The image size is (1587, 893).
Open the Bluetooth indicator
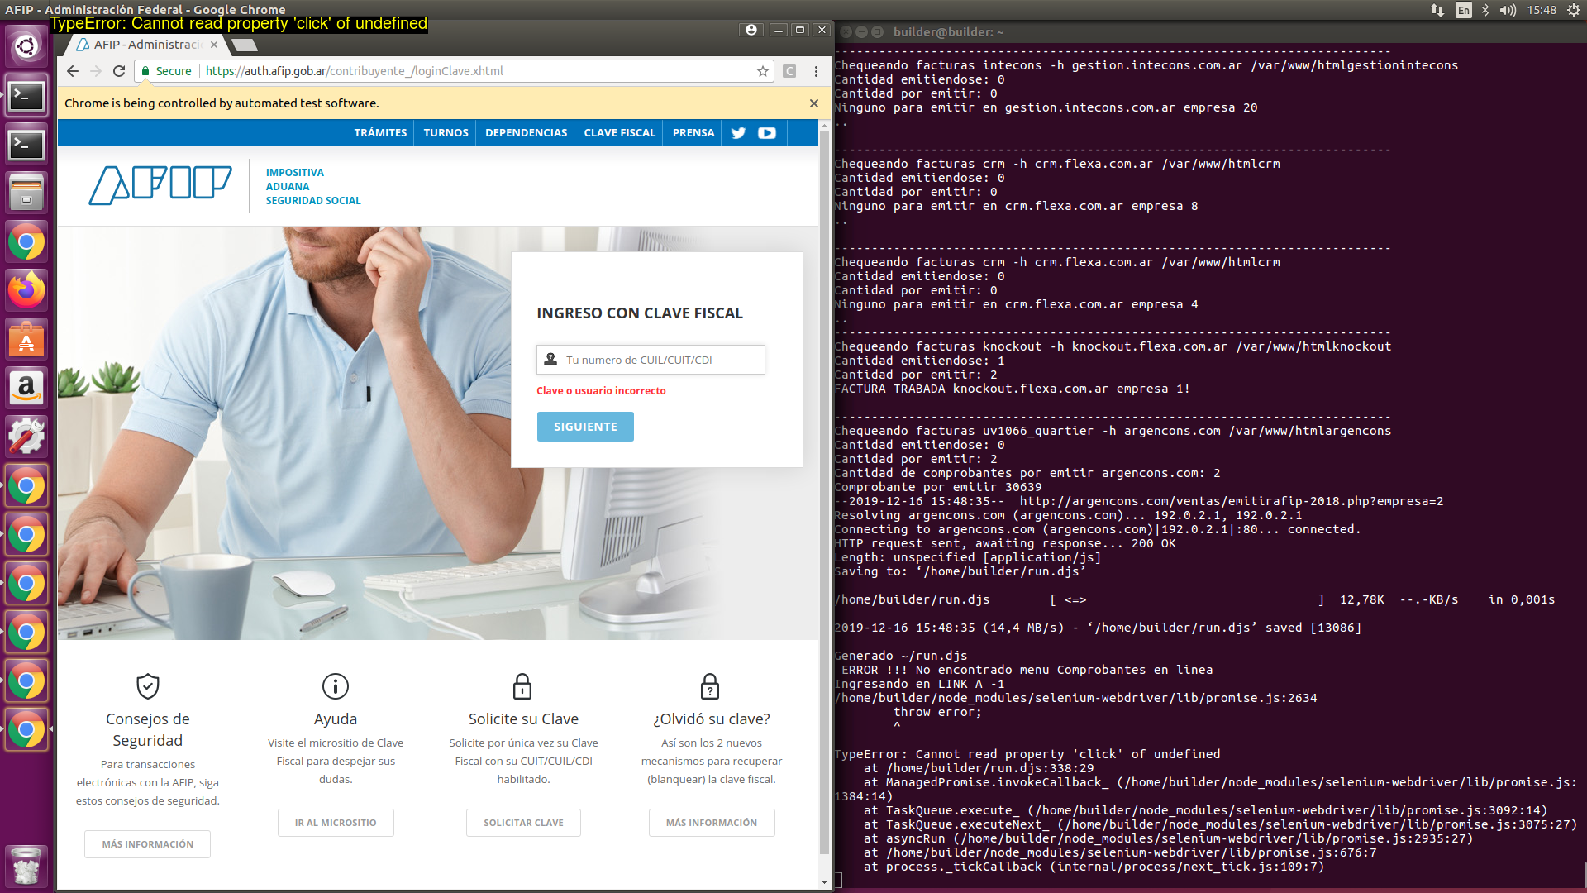(x=1485, y=10)
